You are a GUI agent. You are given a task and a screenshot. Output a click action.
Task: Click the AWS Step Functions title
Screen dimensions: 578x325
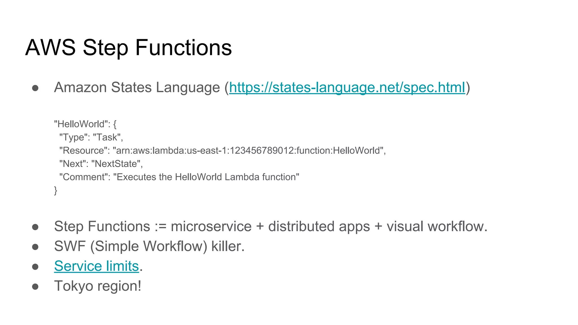129,48
